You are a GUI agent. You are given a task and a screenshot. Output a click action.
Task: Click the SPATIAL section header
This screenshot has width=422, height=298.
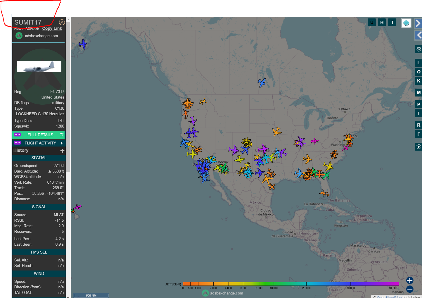pyautogui.click(x=39, y=158)
